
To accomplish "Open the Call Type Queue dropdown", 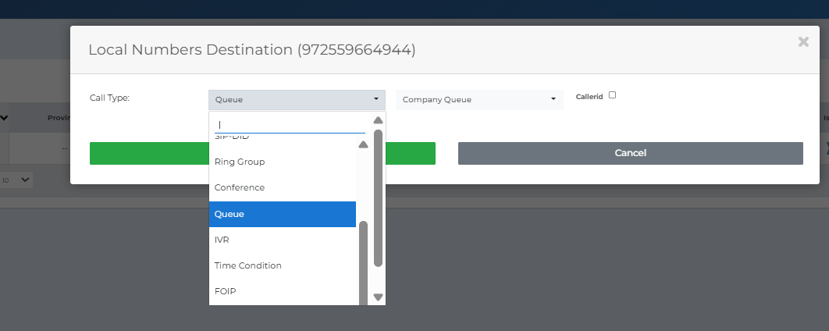I will [x=297, y=99].
